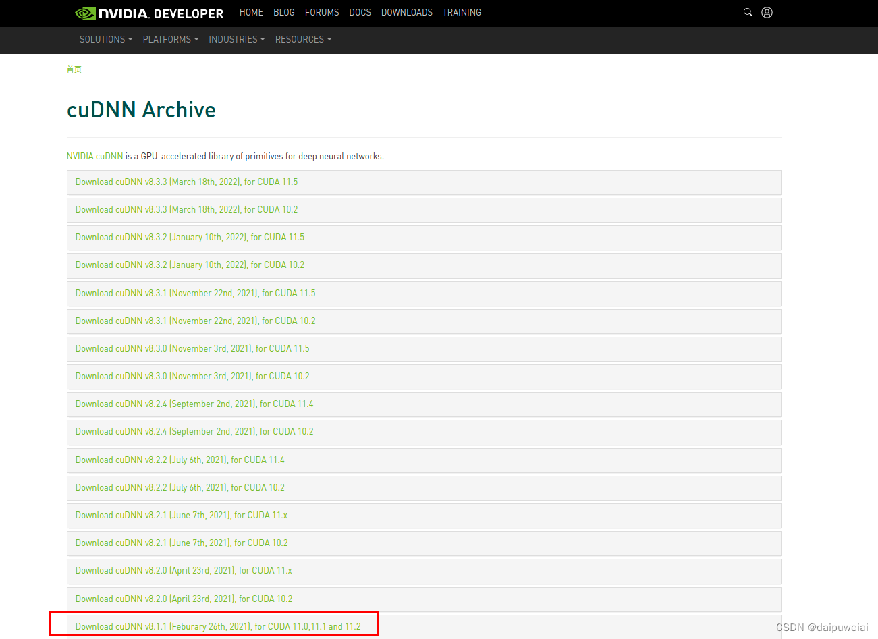Expand cuDNN v8.3.1 for CUDA 11.5
The height and width of the screenshot is (639, 878).
point(424,294)
